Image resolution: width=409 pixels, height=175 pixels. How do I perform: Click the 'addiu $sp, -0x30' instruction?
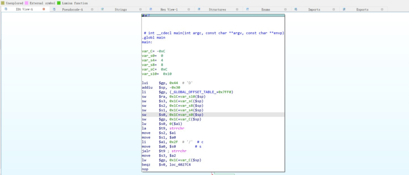(x=161, y=87)
